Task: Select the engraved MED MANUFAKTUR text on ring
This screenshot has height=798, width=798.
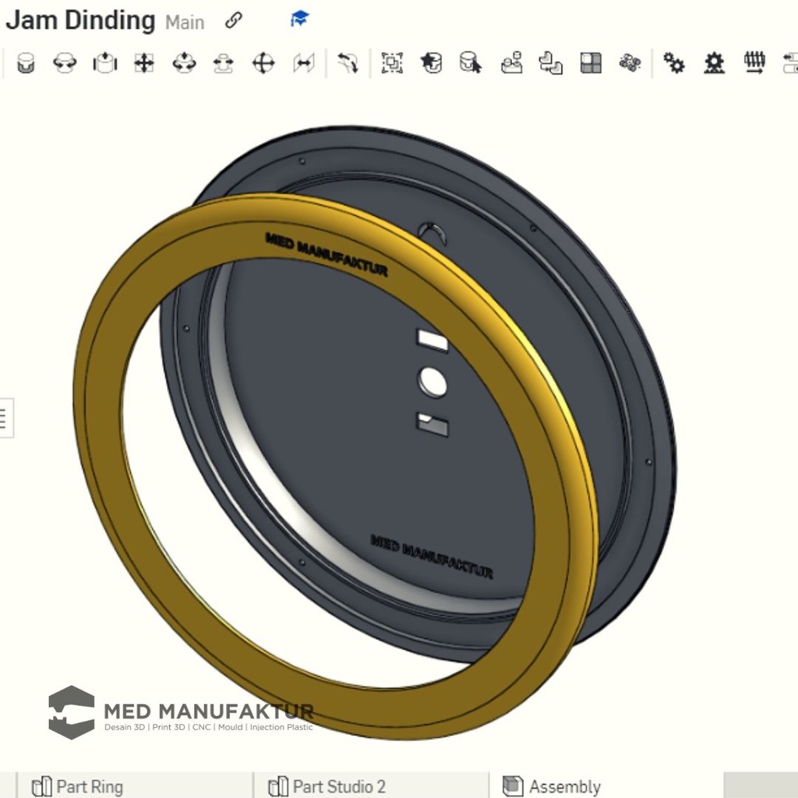Action: click(x=327, y=254)
